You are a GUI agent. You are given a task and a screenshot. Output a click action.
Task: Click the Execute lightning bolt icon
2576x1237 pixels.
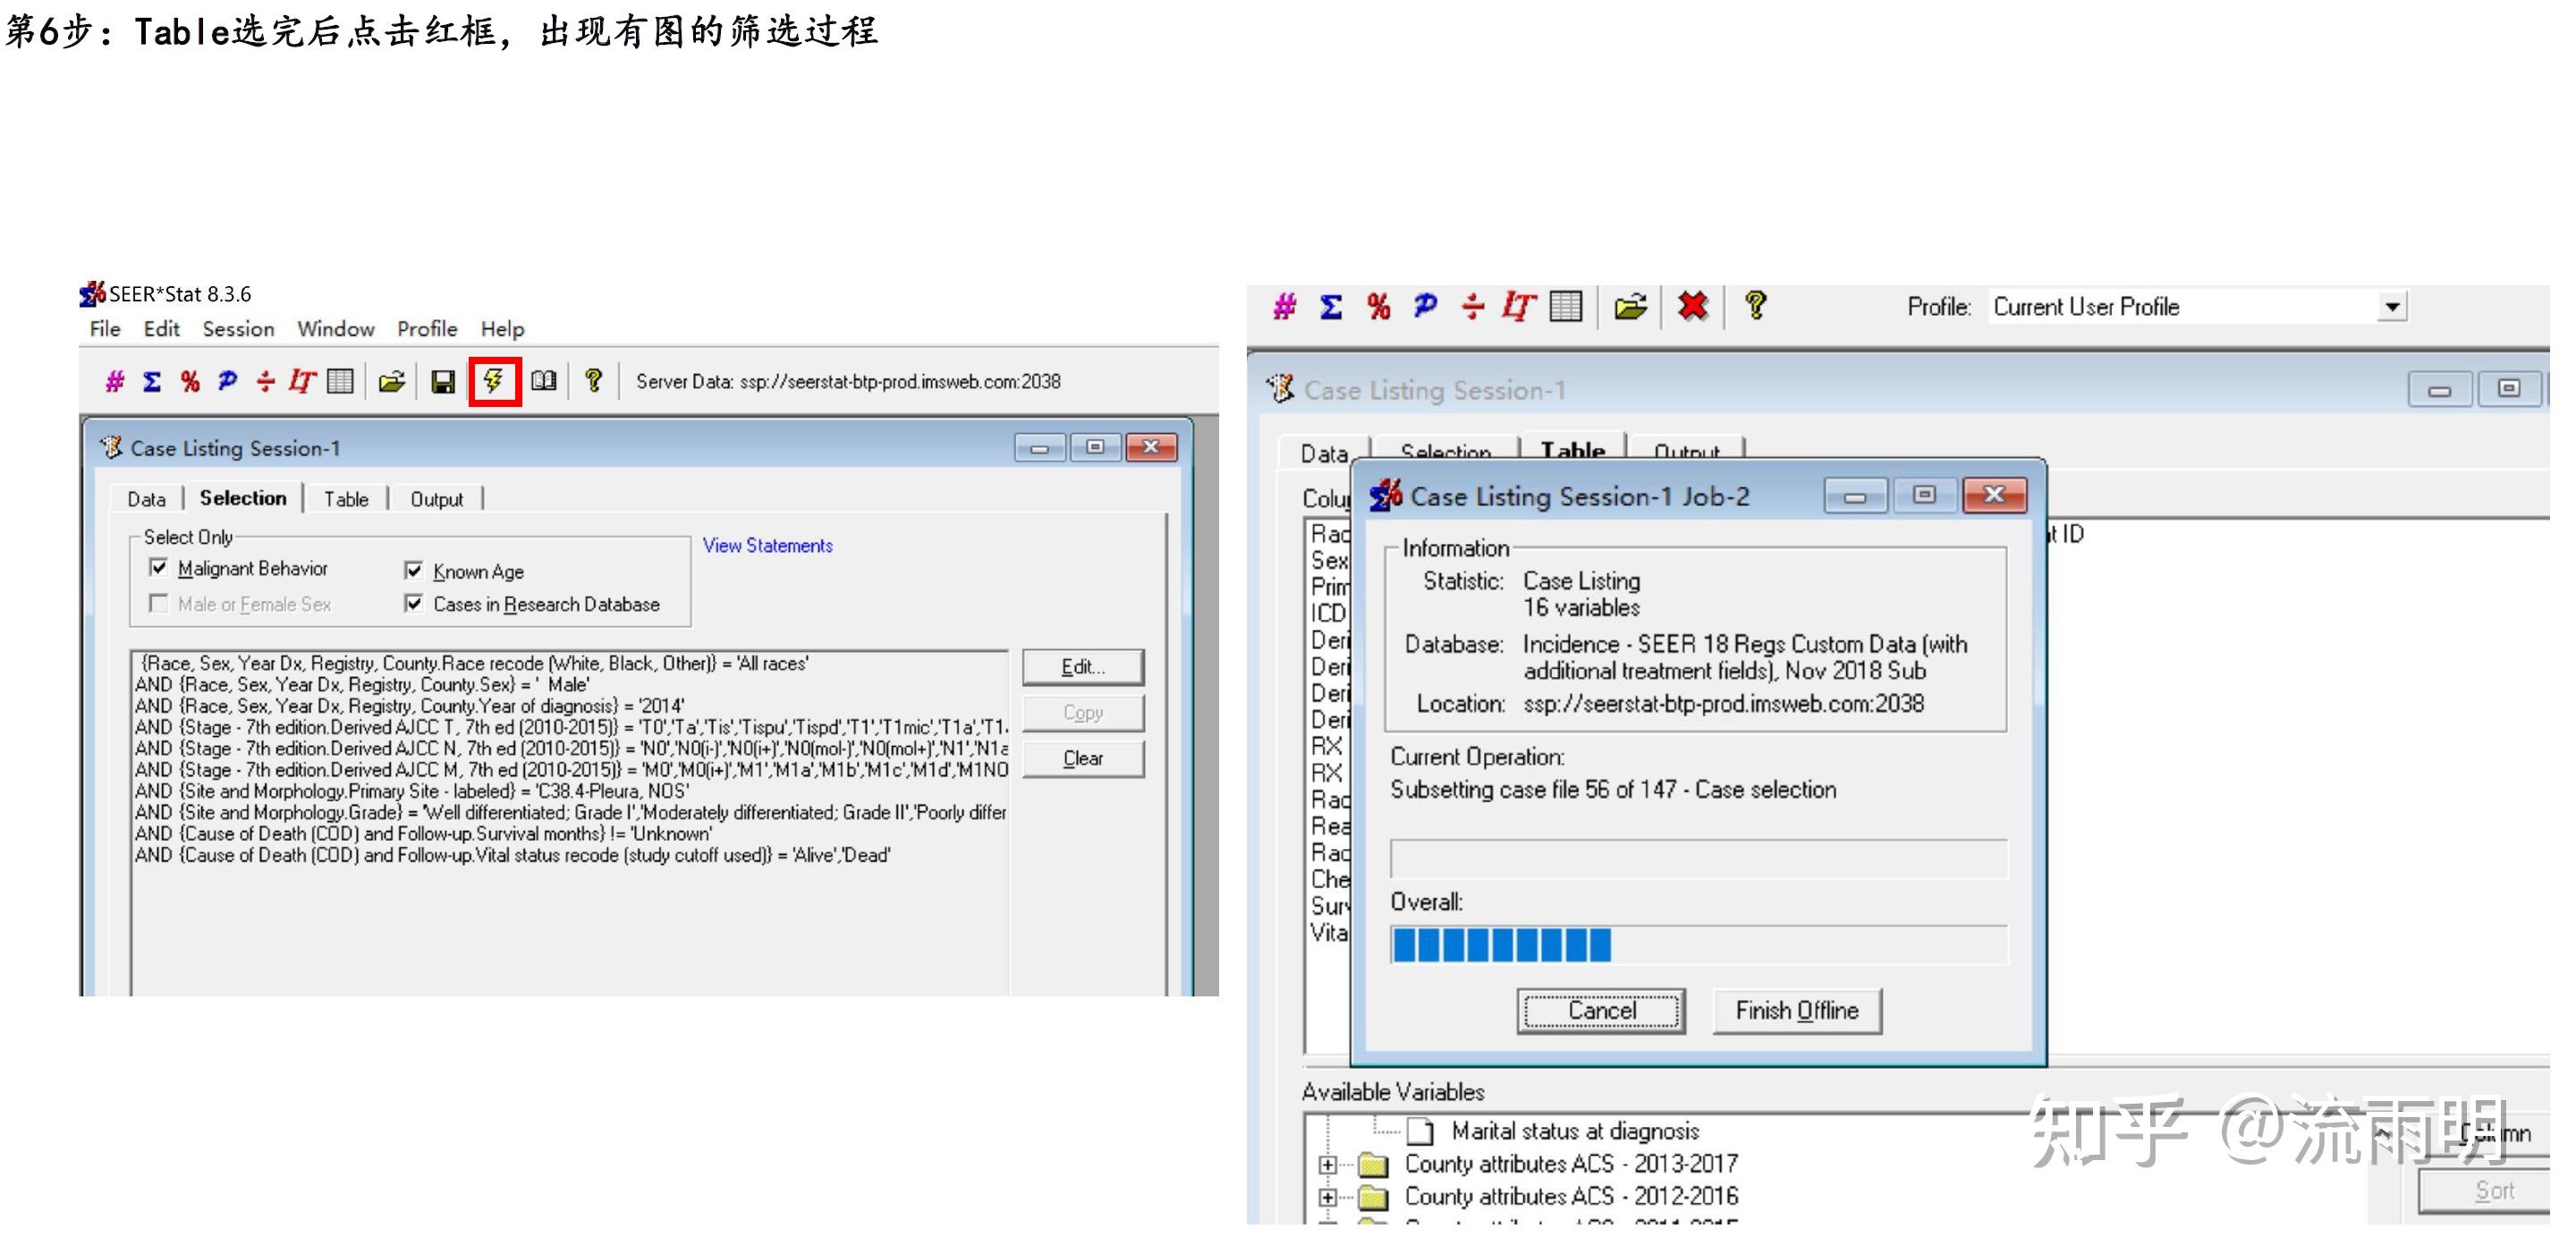click(x=494, y=381)
